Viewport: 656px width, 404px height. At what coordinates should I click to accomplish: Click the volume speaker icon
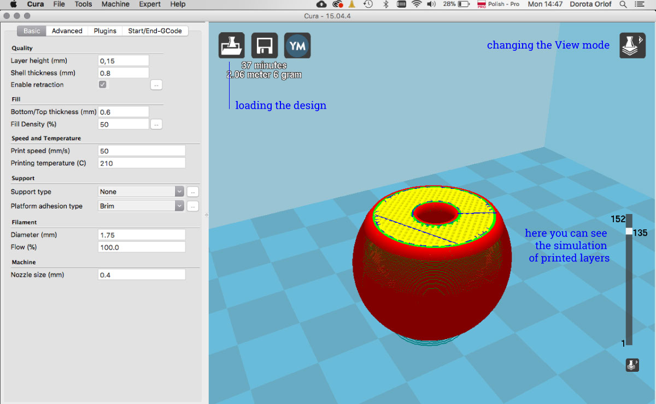(x=431, y=4)
